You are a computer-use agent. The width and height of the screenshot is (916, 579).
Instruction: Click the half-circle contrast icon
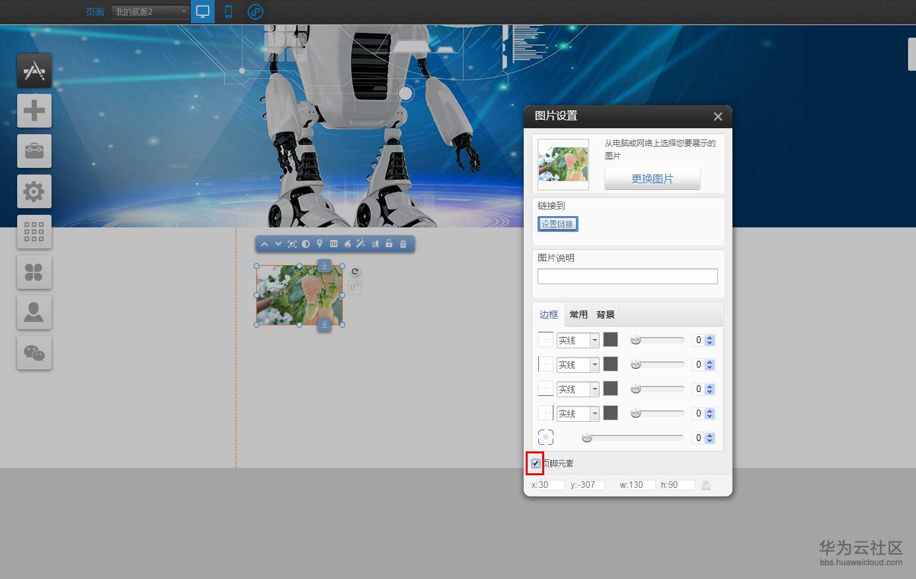point(306,244)
